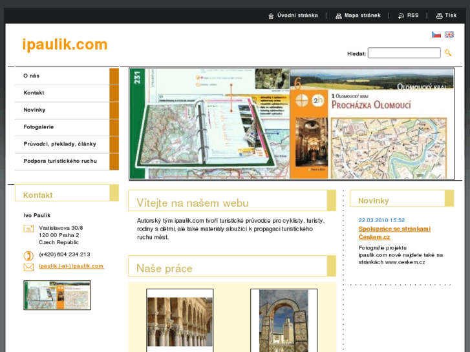
Task: Click the RSS feed icon
Action: tap(401, 16)
